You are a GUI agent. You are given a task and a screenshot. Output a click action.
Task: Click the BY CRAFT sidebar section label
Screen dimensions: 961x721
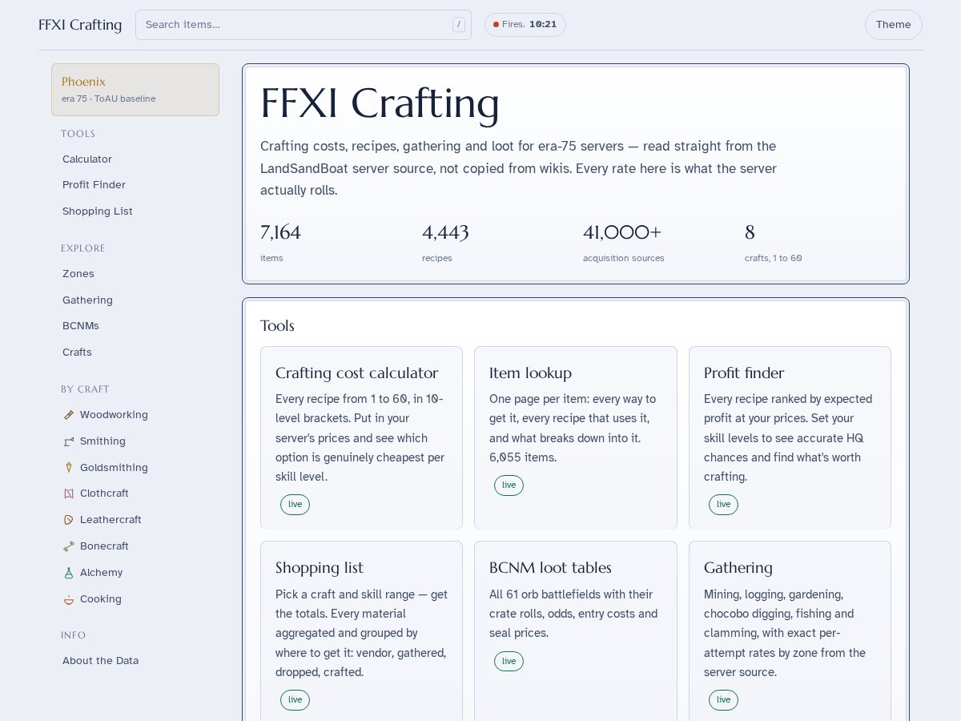(x=85, y=389)
